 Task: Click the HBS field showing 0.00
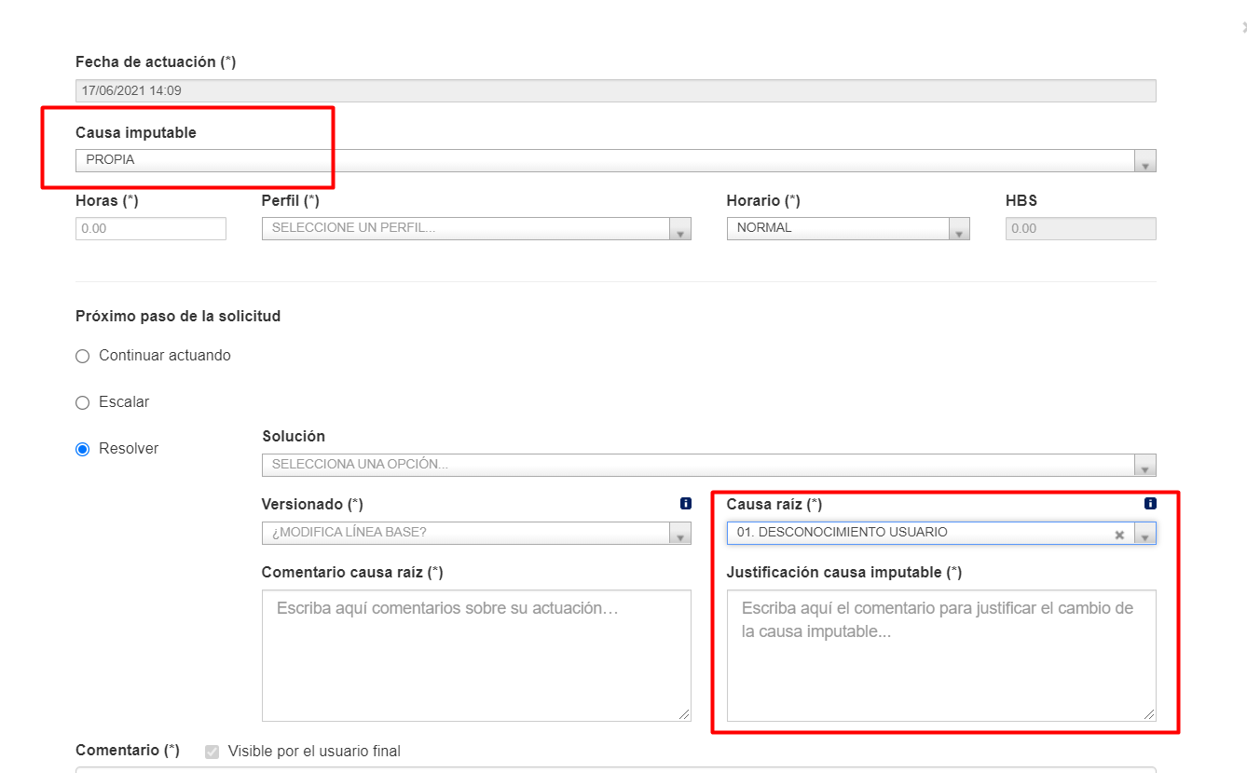click(1081, 228)
